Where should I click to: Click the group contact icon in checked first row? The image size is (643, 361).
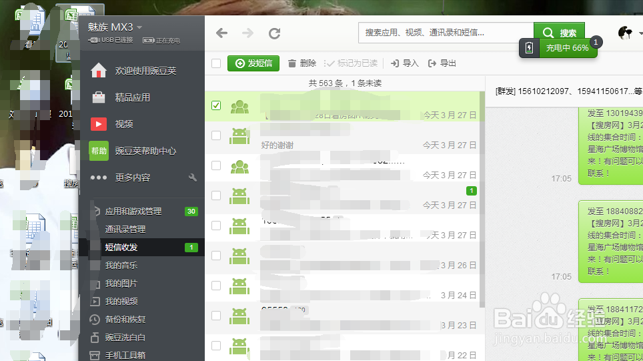[239, 107]
